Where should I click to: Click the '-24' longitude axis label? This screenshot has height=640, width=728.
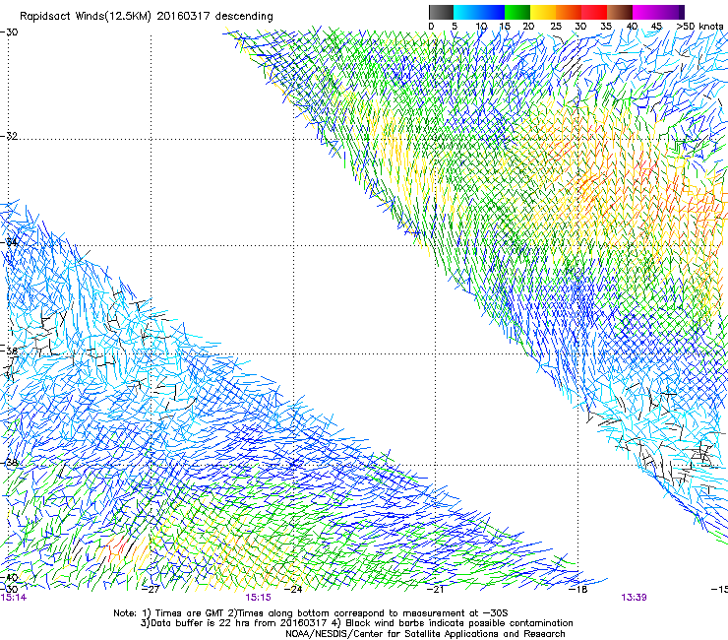click(x=293, y=590)
